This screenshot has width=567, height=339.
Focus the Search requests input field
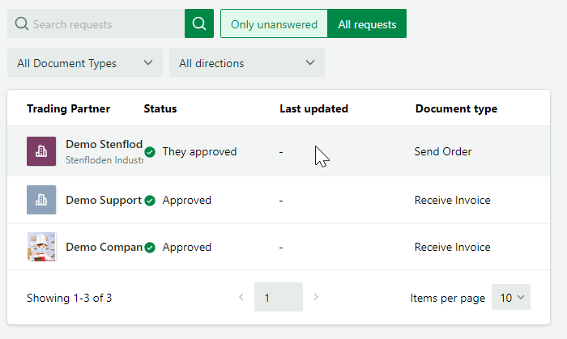tap(96, 23)
